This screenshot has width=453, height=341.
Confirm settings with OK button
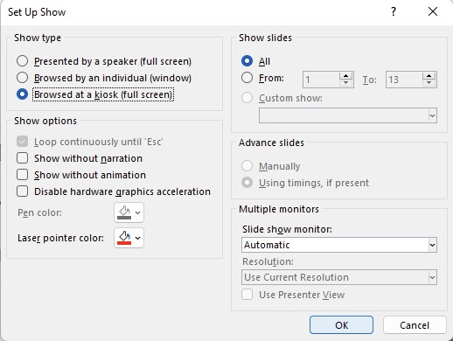(341, 325)
